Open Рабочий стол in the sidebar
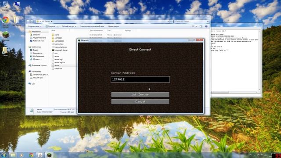281x158 pixels. [38, 41]
